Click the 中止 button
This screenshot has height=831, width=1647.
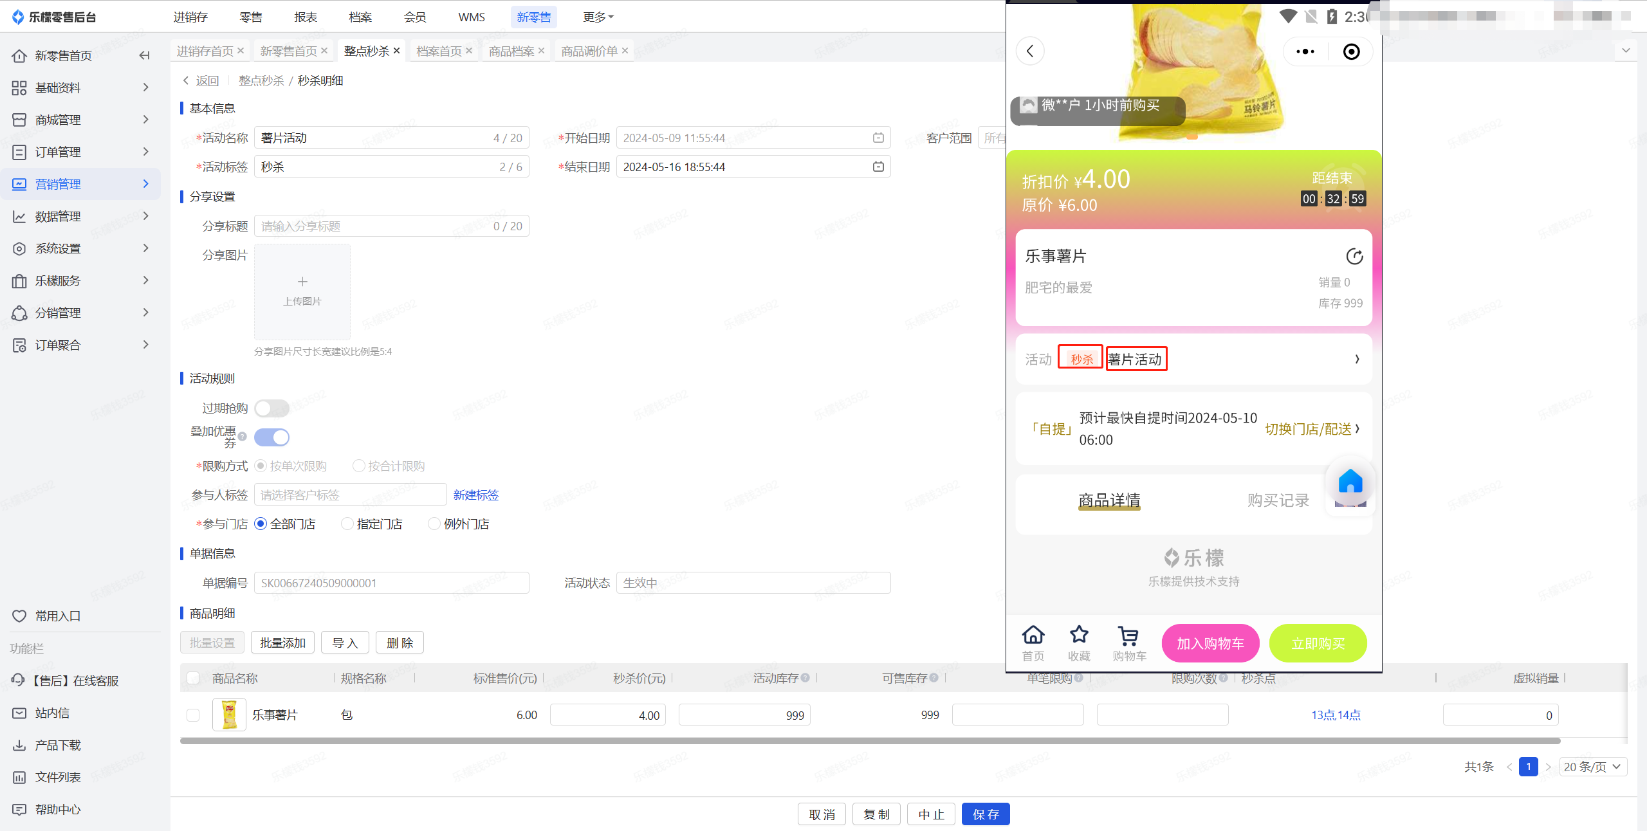[x=931, y=814]
